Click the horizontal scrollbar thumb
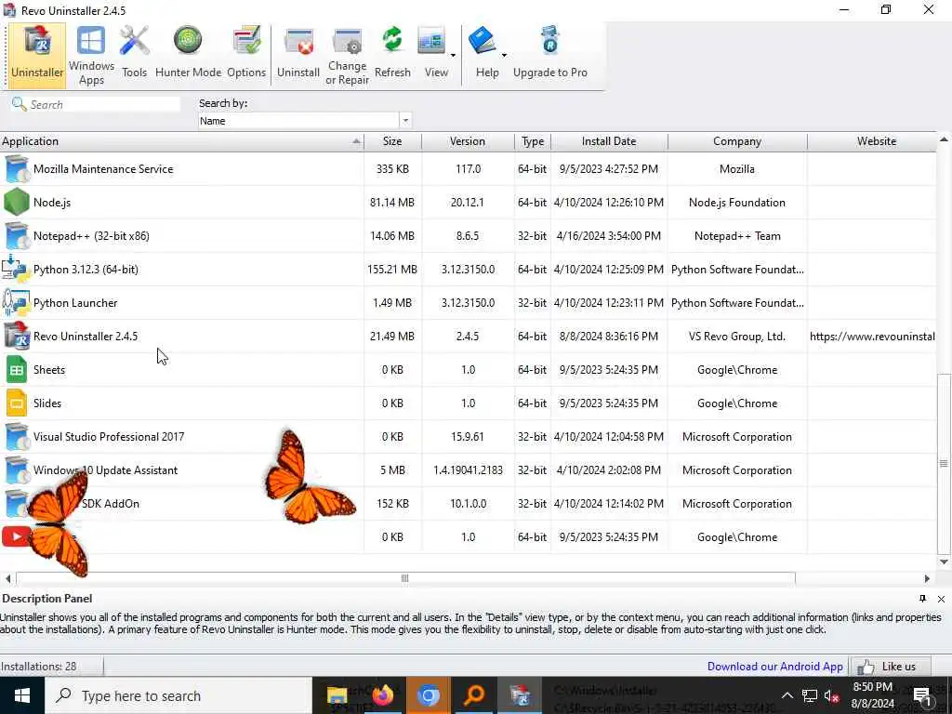Image resolution: width=952 pixels, height=714 pixels. pyautogui.click(x=405, y=578)
